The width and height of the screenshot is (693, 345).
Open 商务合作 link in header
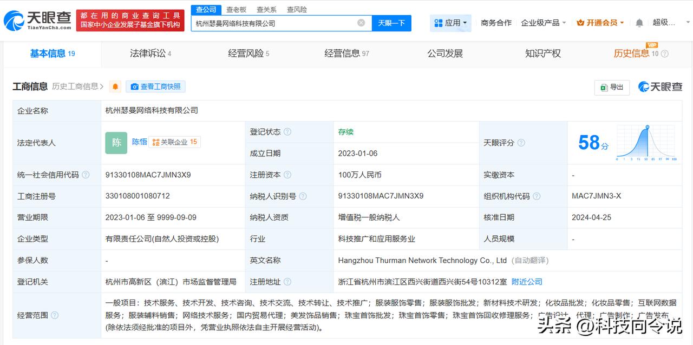point(496,23)
